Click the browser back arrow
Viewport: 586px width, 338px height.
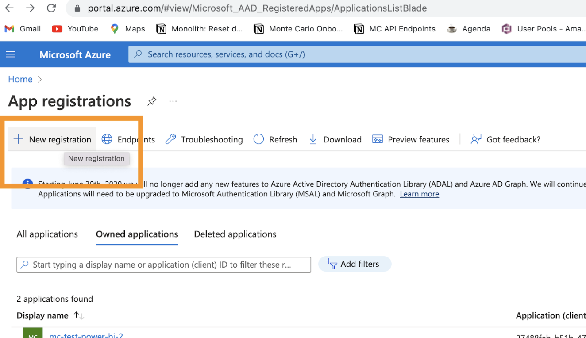click(9, 8)
